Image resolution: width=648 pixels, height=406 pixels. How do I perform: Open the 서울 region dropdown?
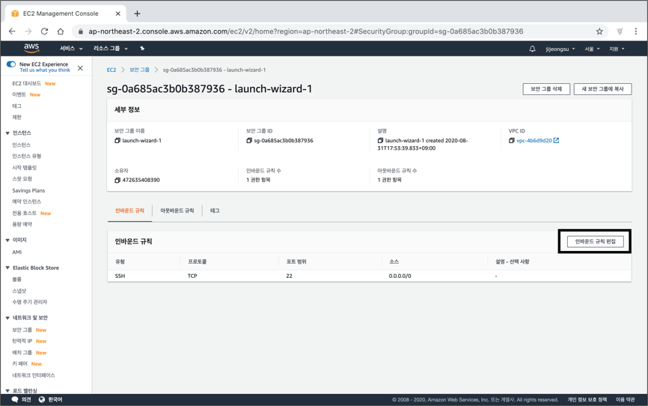(592, 49)
